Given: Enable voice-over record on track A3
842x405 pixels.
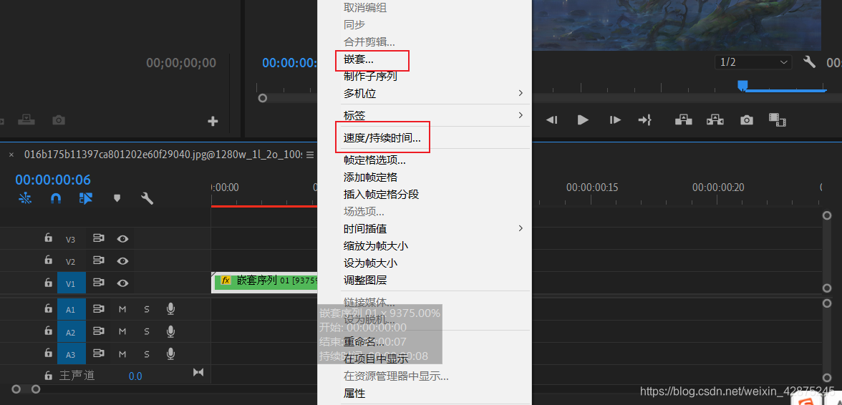Looking at the screenshot, I should (170, 353).
